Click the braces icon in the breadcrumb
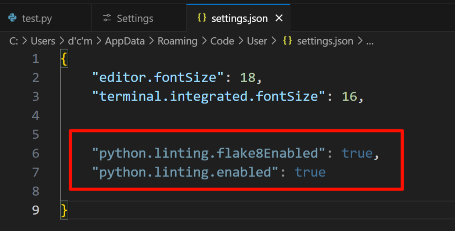 pyautogui.click(x=287, y=41)
